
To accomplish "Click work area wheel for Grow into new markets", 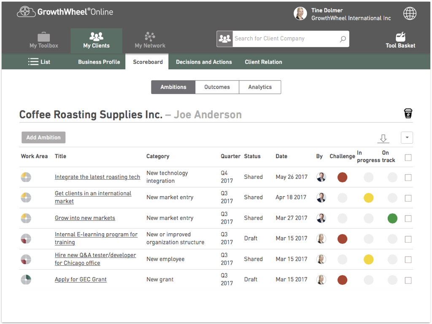I will [x=26, y=218].
